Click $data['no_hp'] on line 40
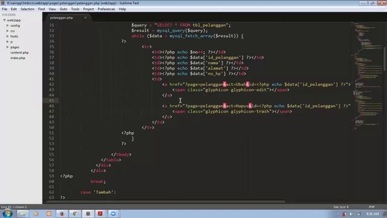387x218 pixels. pyautogui.click(x=208, y=74)
